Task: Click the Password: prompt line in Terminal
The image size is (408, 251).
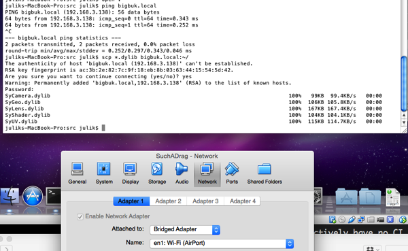Action: point(20,90)
